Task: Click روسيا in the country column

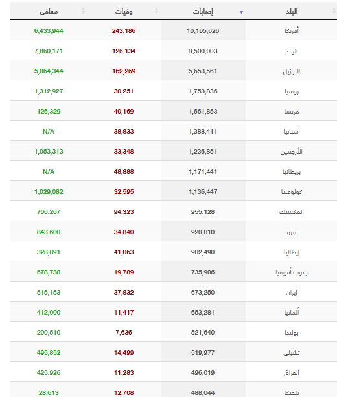Action: [292, 91]
